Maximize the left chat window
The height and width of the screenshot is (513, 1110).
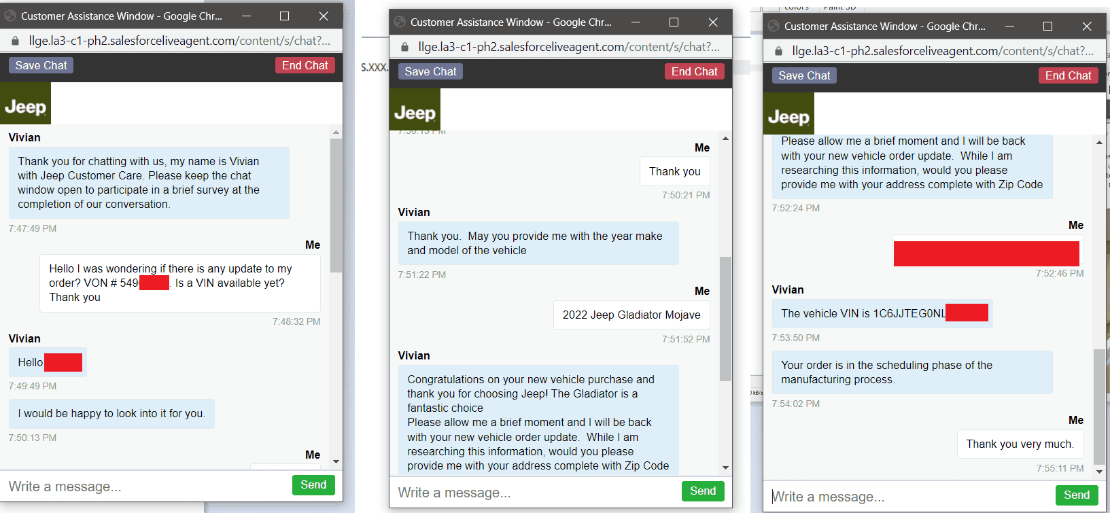[284, 16]
